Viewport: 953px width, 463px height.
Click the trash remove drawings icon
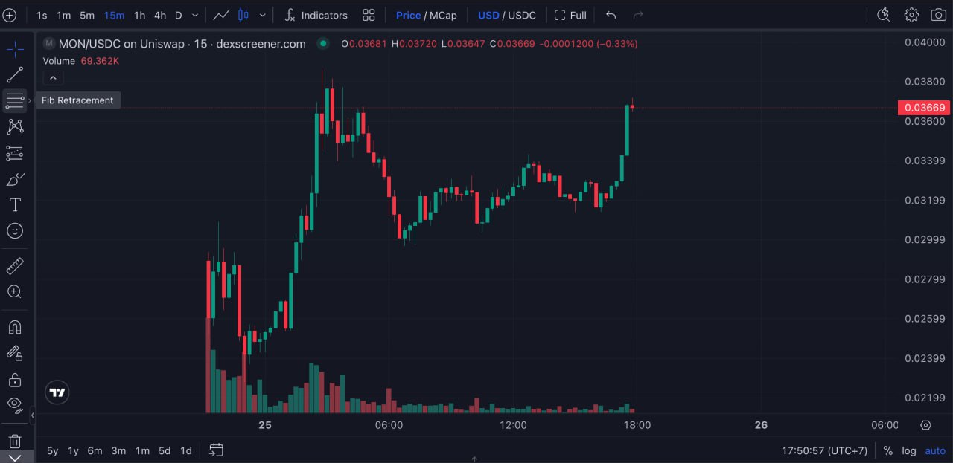pos(14,441)
